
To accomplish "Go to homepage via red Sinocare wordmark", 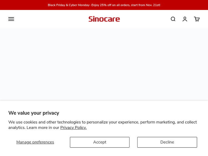I will (x=104, y=19).
